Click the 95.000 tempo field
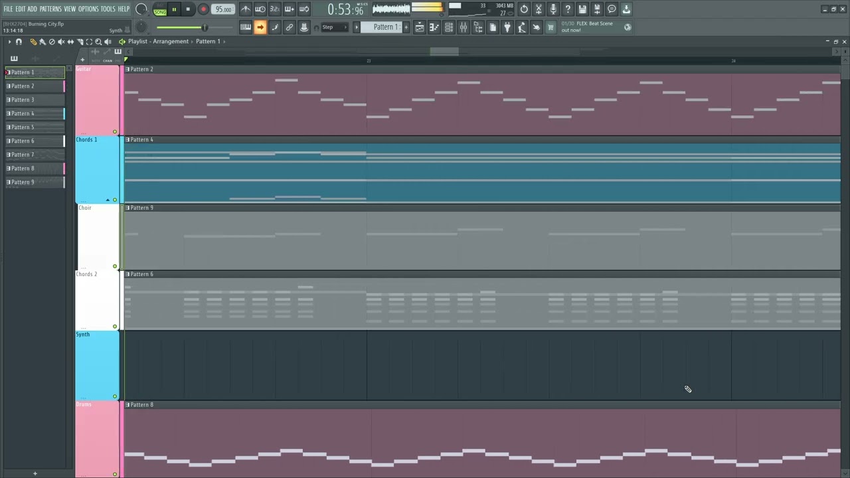850x478 pixels. [223, 9]
